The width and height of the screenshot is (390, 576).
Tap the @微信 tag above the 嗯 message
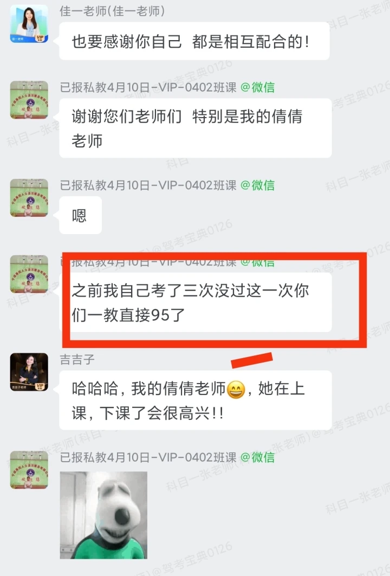coord(258,185)
